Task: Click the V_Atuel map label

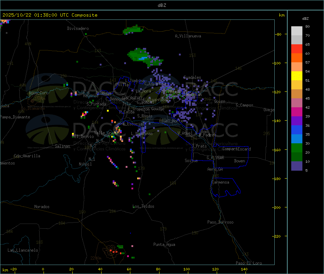Action: point(185,133)
